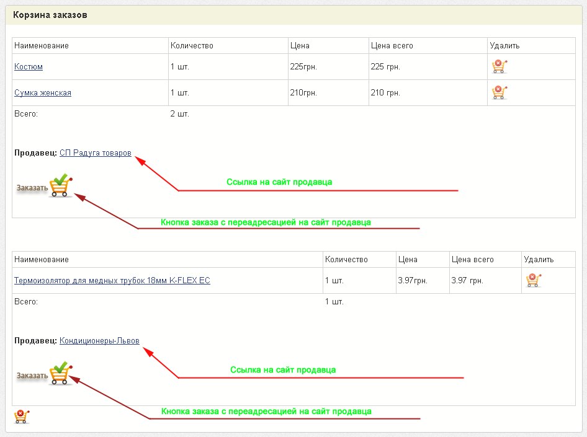This screenshot has height=437, width=587.
Task: Click the Корзина заказов page heading
Action: click(x=50, y=15)
